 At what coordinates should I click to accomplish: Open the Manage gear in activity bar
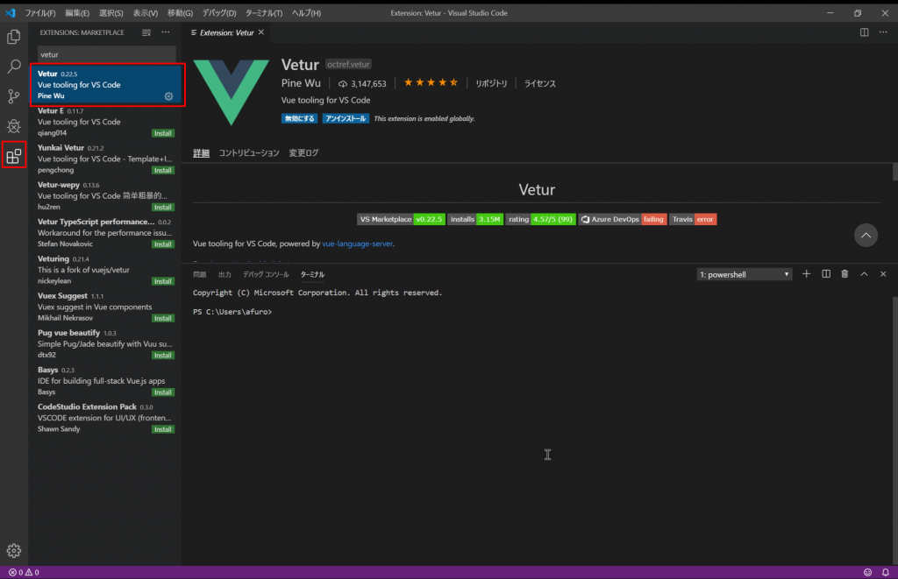coord(14,550)
